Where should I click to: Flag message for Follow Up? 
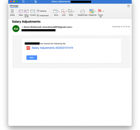tap(100, 13)
